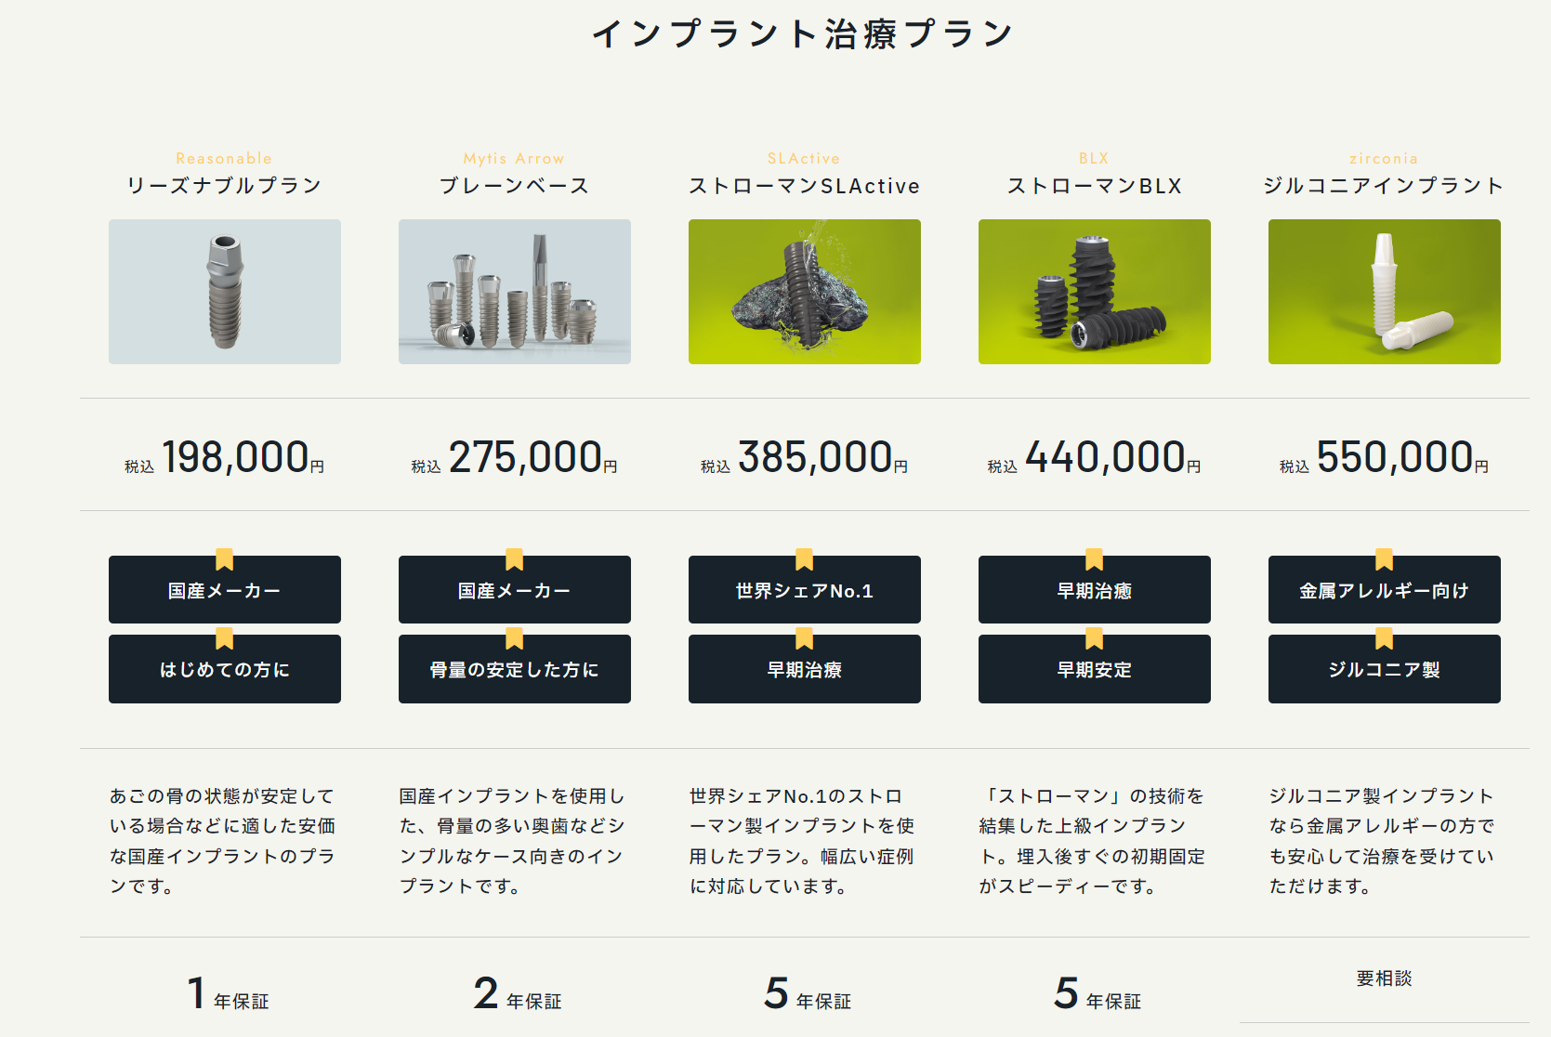Click the ribbon icon on リーズナブルプラン's 国産メーカー badge
The height and width of the screenshot is (1037, 1551).
225,559
